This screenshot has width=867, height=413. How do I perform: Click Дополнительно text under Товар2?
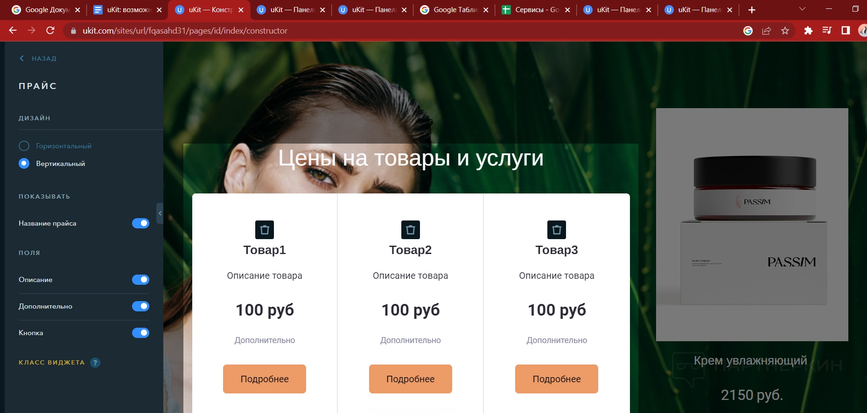click(x=411, y=340)
